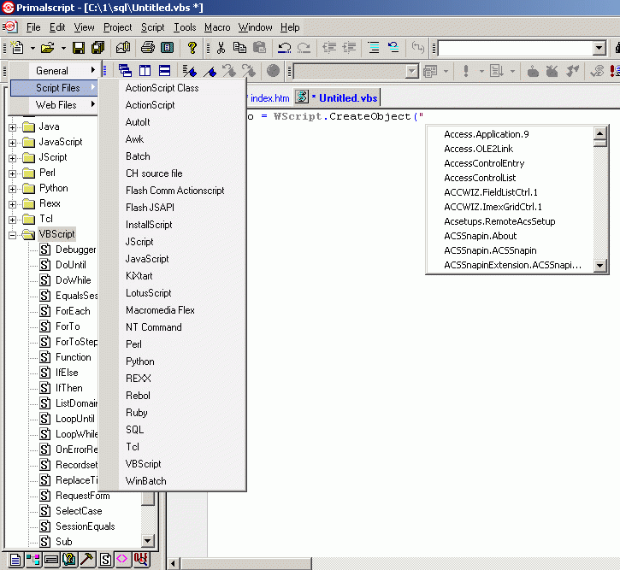Click the New file toolbar icon
The height and width of the screenshot is (570, 620).
click(x=17, y=48)
